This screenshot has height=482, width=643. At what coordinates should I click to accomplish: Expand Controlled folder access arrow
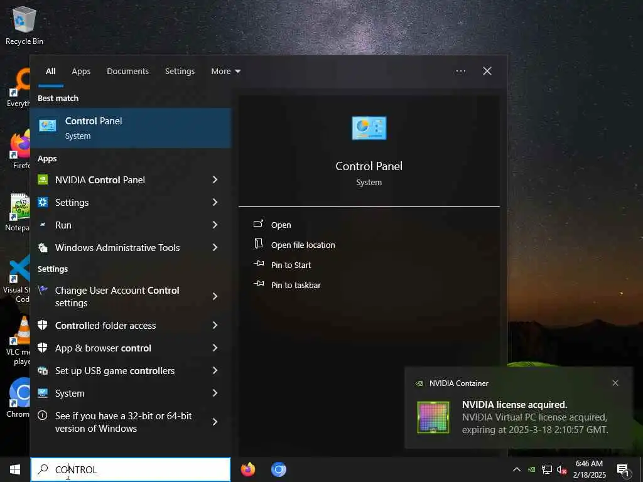(x=215, y=325)
